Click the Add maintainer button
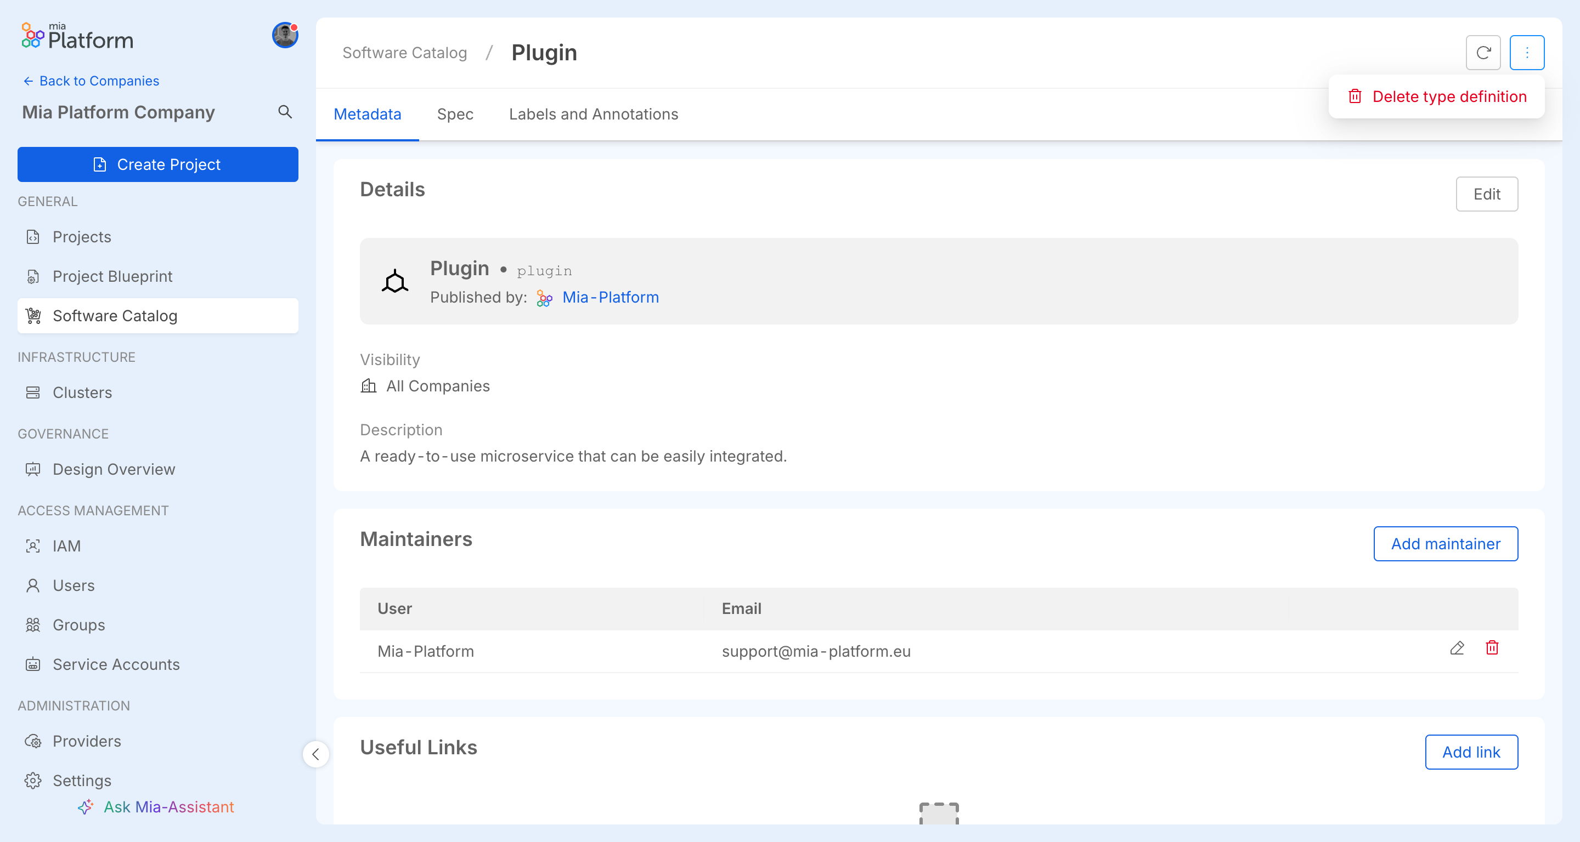1580x842 pixels. pyautogui.click(x=1445, y=544)
